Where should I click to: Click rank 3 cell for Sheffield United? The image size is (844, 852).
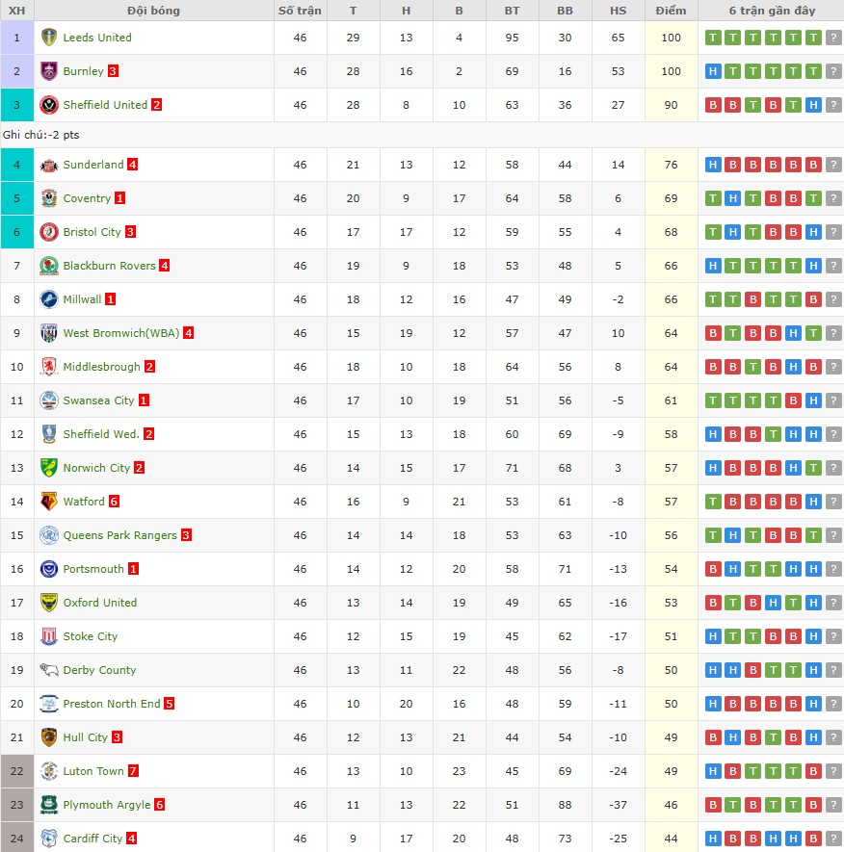point(16,105)
